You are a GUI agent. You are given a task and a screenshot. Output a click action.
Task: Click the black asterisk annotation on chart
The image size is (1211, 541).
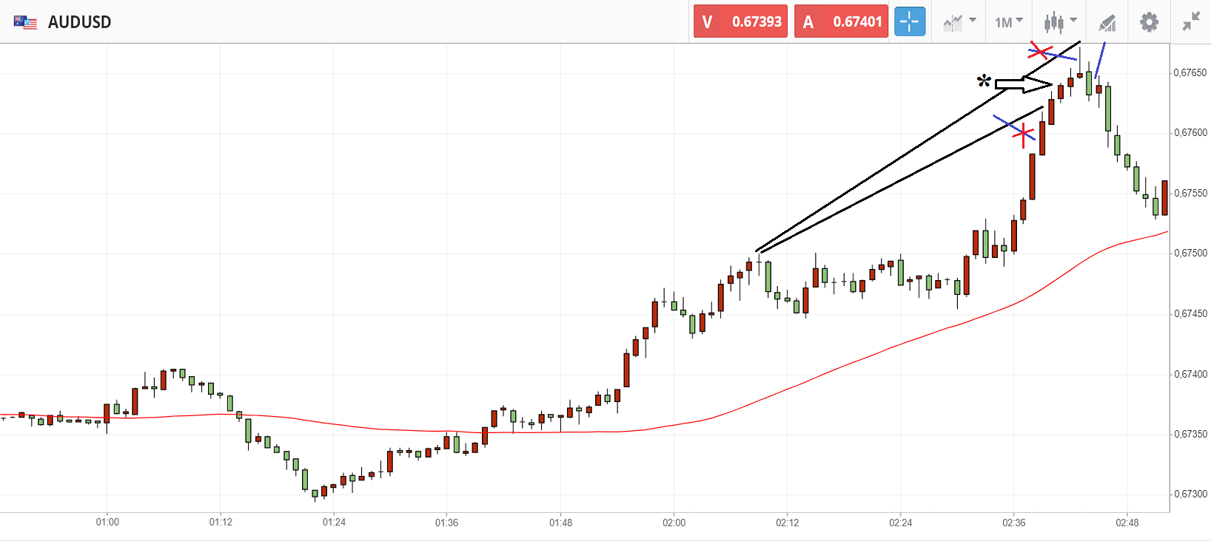[983, 81]
